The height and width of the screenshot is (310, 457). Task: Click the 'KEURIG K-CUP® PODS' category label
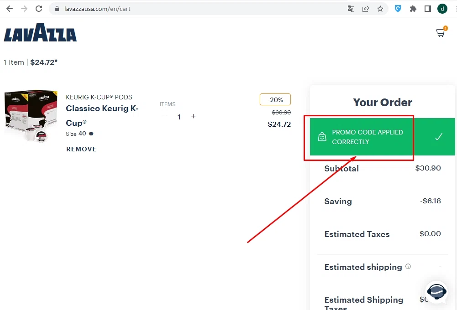pyautogui.click(x=99, y=97)
